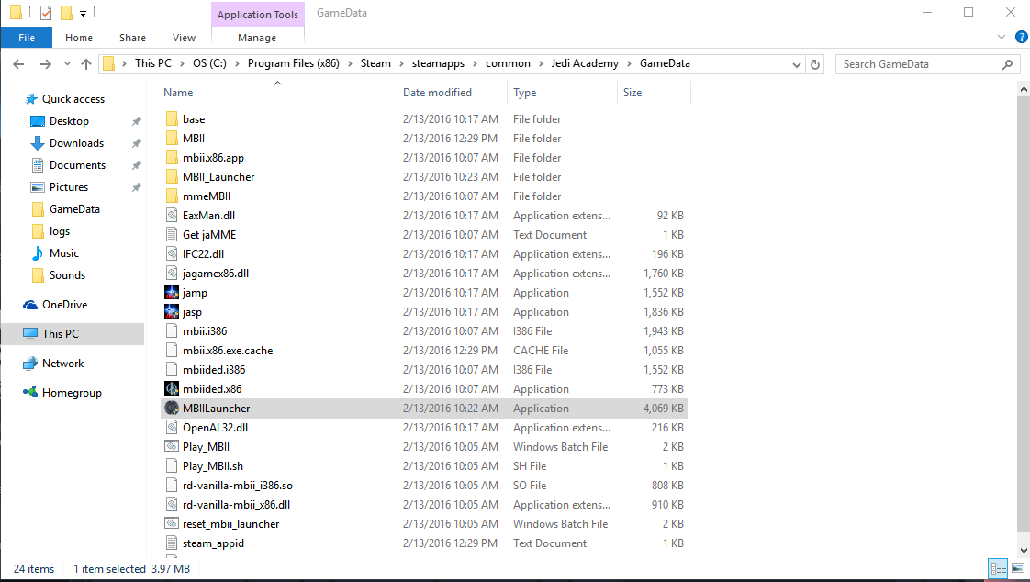Open the jamp application icon
Viewport: 1030px width, 582px height.
pyautogui.click(x=172, y=292)
